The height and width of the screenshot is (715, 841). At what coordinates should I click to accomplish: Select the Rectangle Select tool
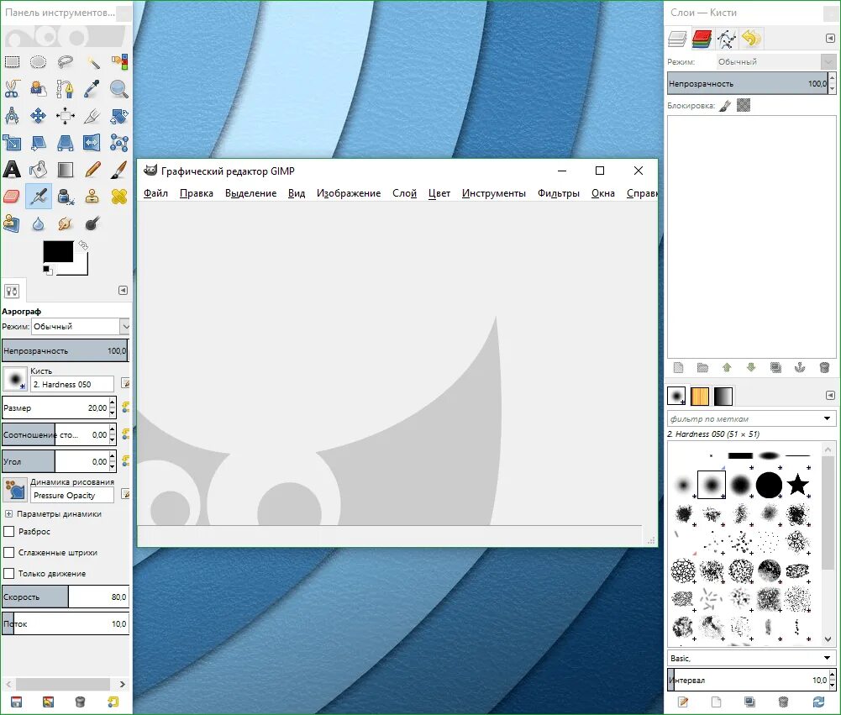coord(12,62)
